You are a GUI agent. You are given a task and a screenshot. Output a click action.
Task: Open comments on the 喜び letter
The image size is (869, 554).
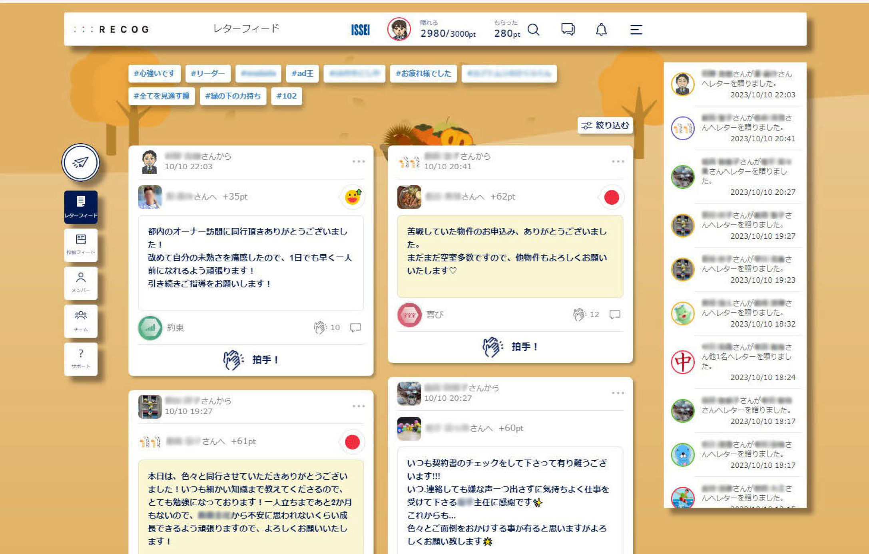(615, 315)
